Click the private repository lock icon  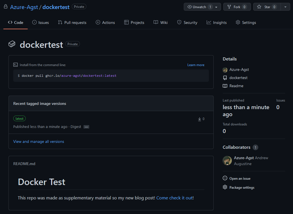pos(6,7)
